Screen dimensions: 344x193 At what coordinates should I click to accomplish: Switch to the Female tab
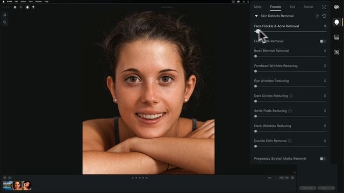(x=276, y=7)
